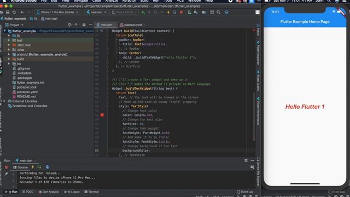The image size is (350, 197).
Task: Click Hot Reload lightning icon in Run panel
Action: 33,167
